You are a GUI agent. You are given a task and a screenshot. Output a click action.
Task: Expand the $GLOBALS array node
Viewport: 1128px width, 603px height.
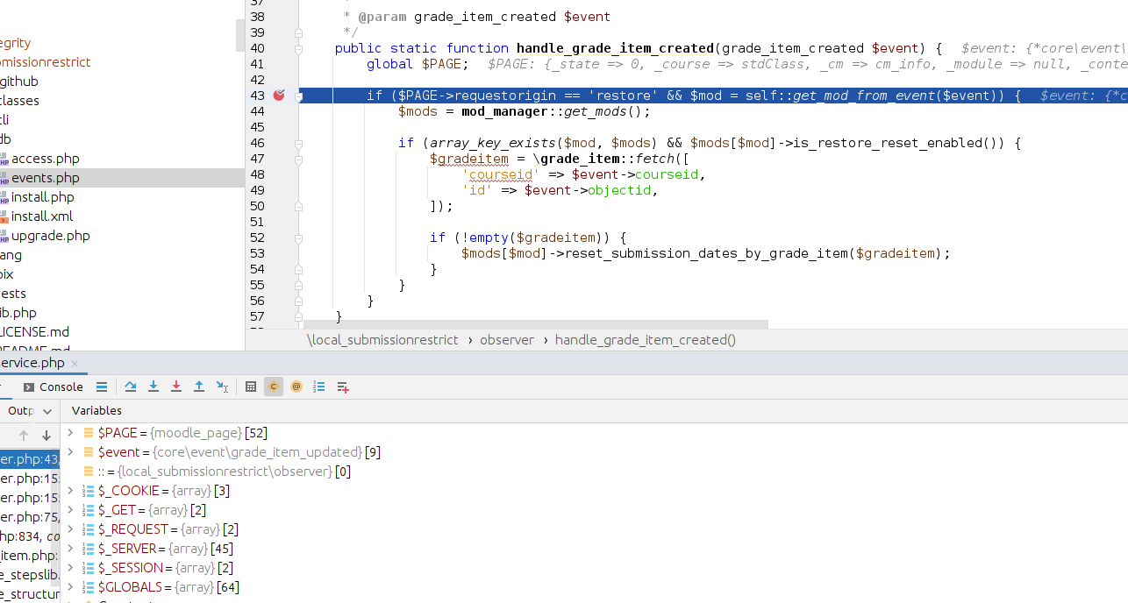(71, 587)
